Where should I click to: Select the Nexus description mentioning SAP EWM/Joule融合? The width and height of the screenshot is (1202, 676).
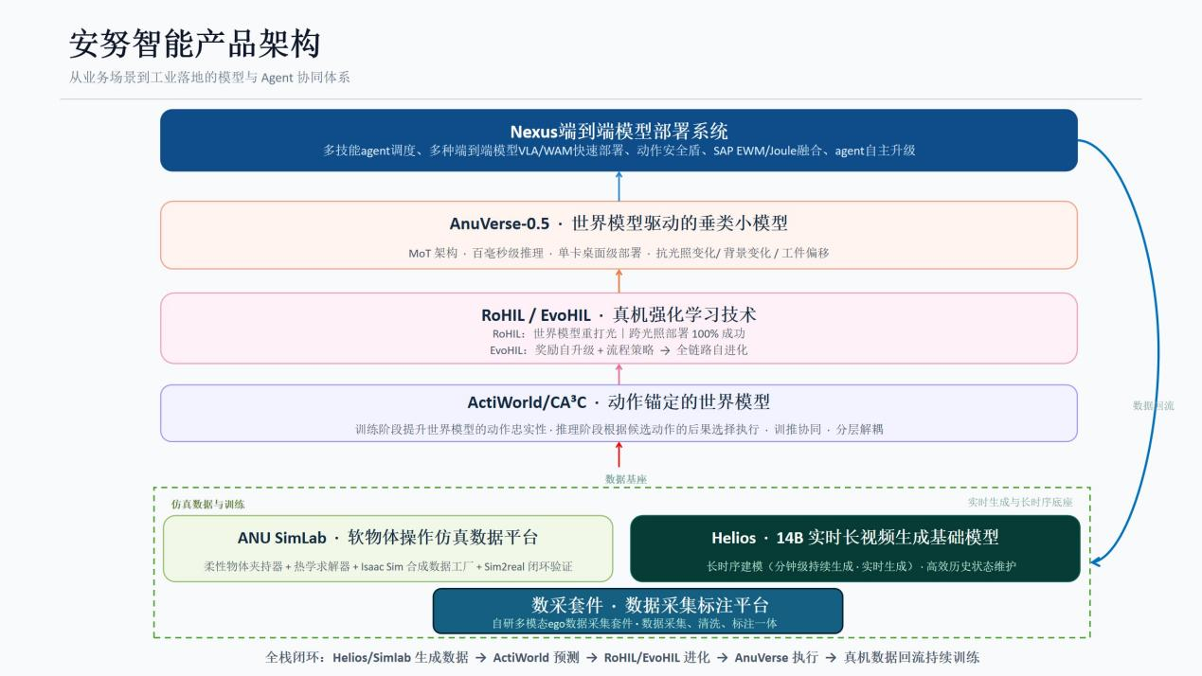[x=619, y=151]
